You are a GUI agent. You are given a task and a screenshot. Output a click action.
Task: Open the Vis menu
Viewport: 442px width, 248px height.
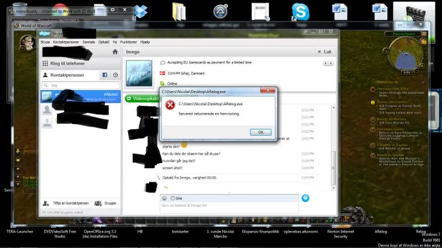point(115,42)
